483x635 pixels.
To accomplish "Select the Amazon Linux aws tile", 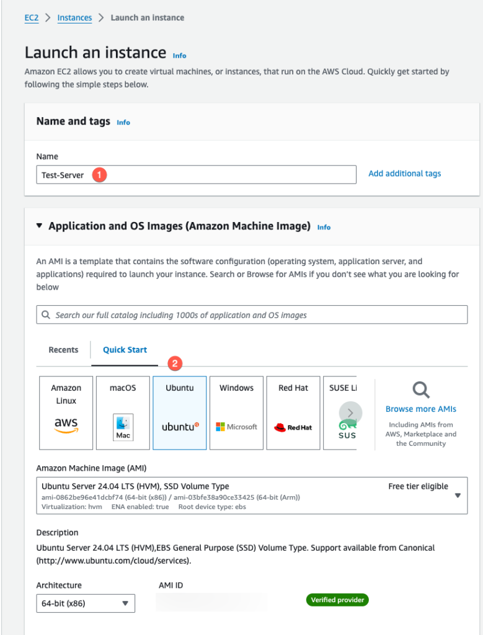I will point(66,412).
